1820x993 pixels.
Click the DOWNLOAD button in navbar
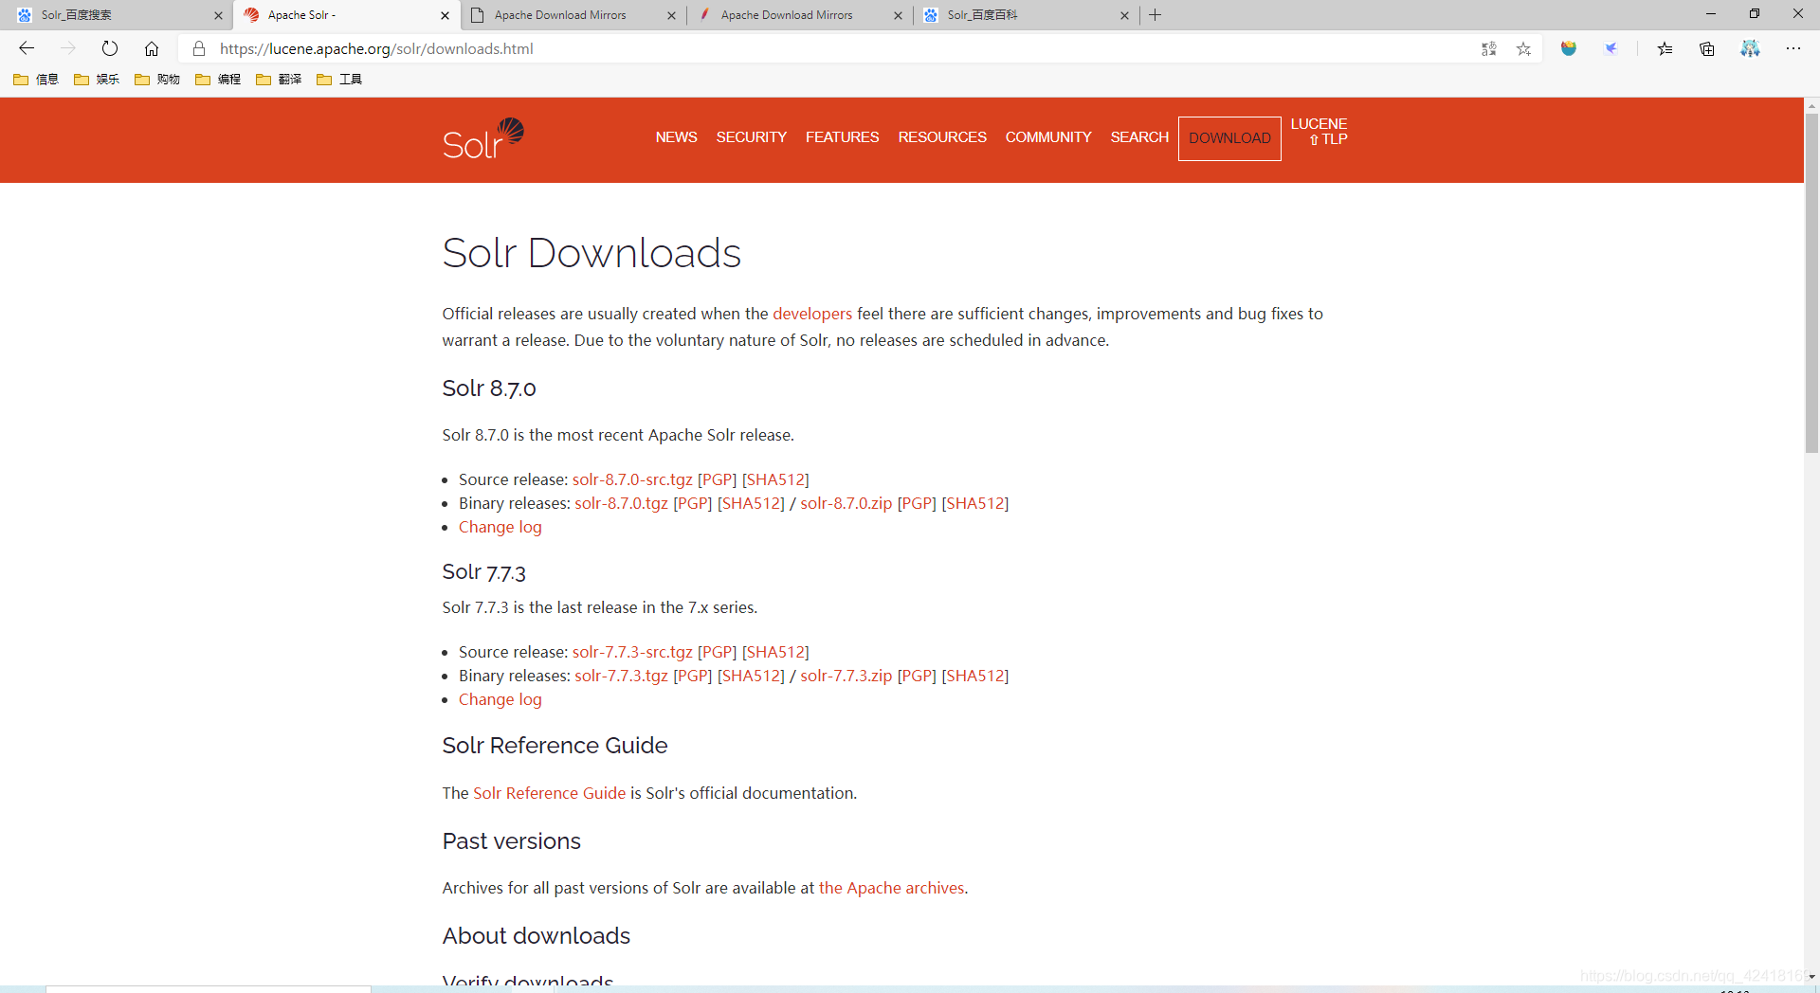[1229, 138]
